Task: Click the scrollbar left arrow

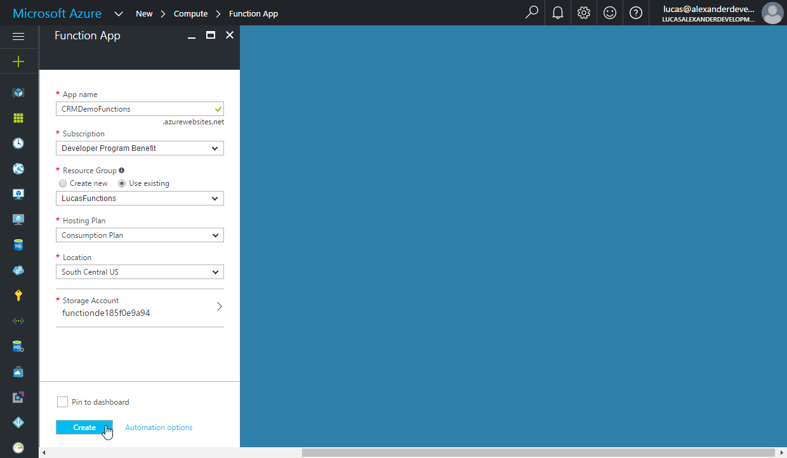Action: (x=44, y=453)
